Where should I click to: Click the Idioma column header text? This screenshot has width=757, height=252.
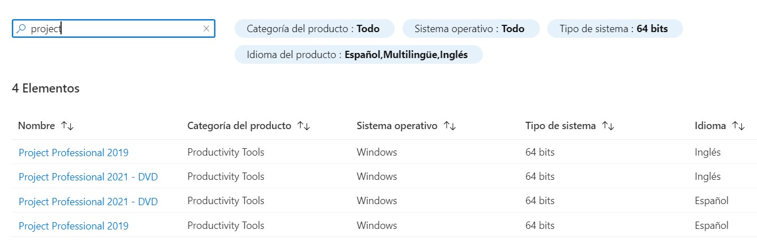710,126
